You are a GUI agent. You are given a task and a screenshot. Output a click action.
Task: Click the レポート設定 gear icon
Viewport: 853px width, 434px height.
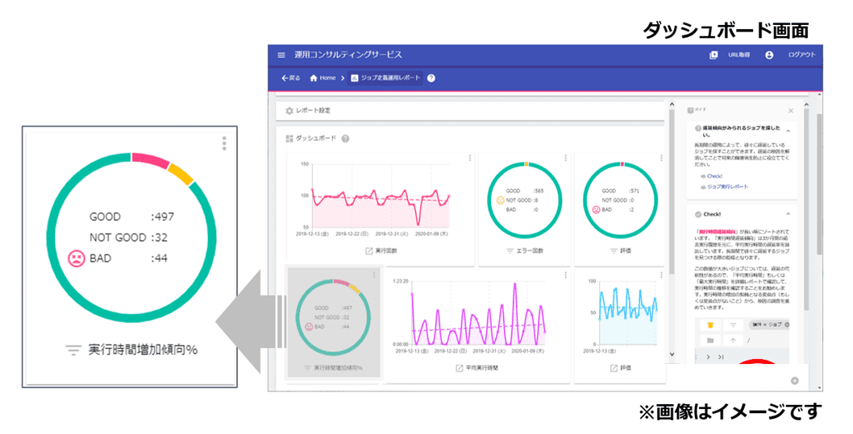pyautogui.click(x=289, y=110)
